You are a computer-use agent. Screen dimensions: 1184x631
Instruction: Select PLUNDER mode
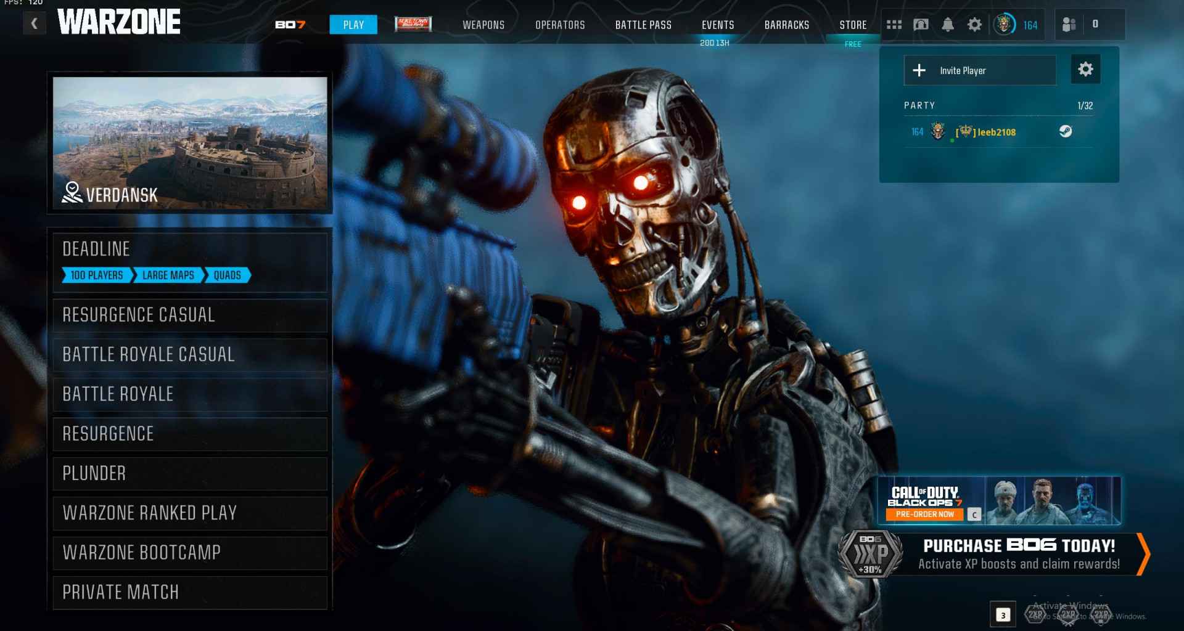190,473
